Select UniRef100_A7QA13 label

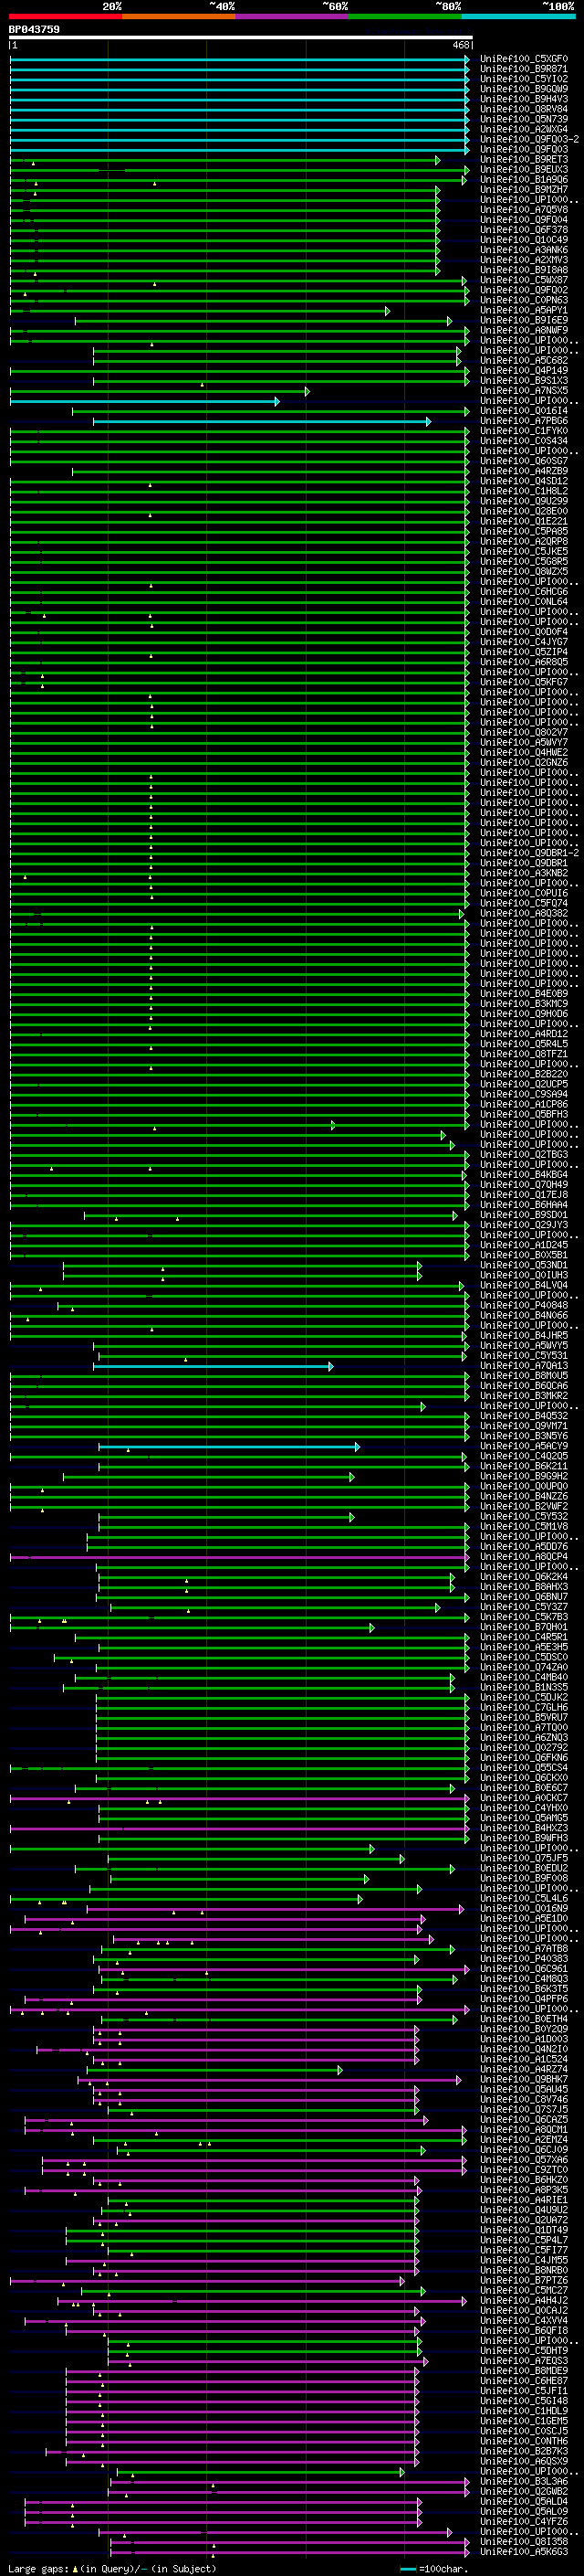pos(524,1365)
